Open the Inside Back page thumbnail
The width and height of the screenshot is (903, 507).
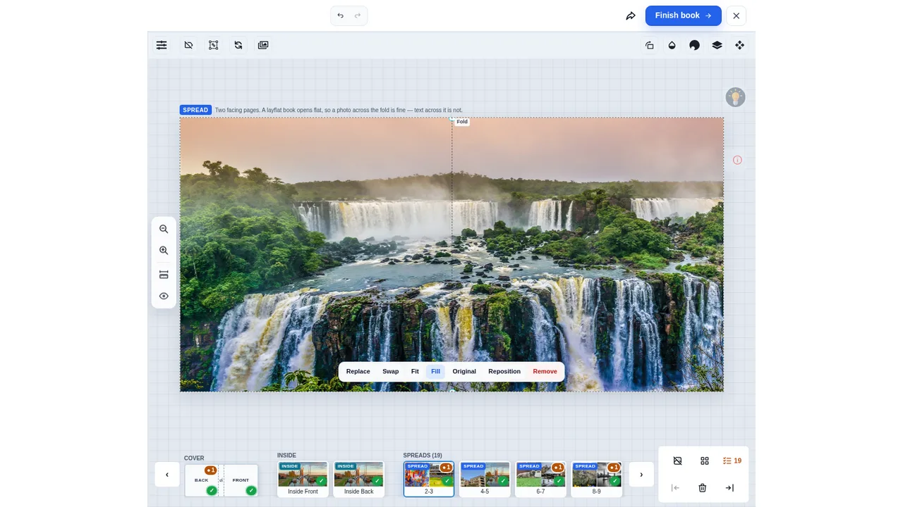tap(358, 479)
